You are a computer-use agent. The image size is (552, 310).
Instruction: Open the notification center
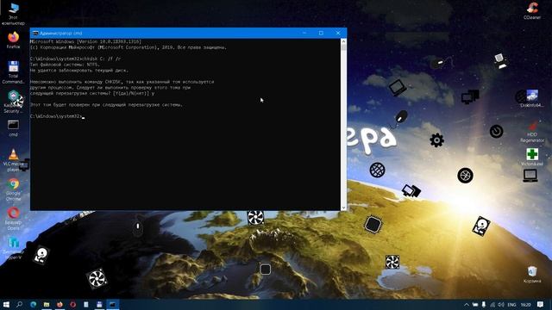(541, 304)
